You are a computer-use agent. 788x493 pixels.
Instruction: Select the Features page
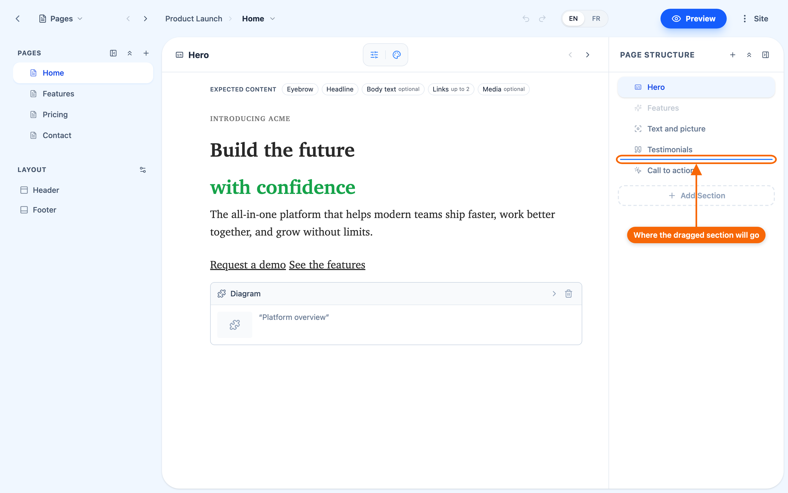click(x=83, y=94)
